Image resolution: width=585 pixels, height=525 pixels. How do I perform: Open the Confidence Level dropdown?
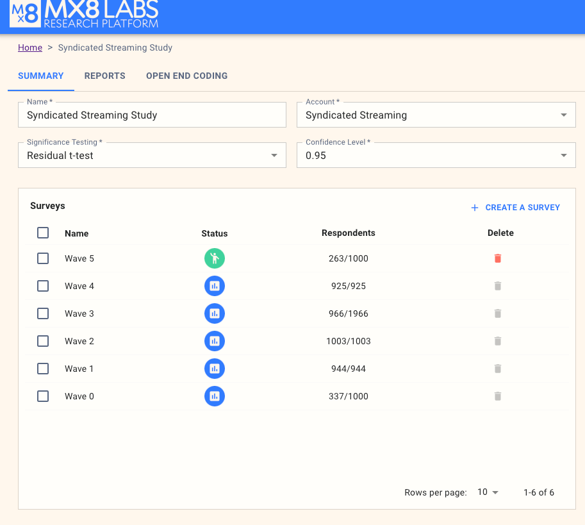(436, 155)
